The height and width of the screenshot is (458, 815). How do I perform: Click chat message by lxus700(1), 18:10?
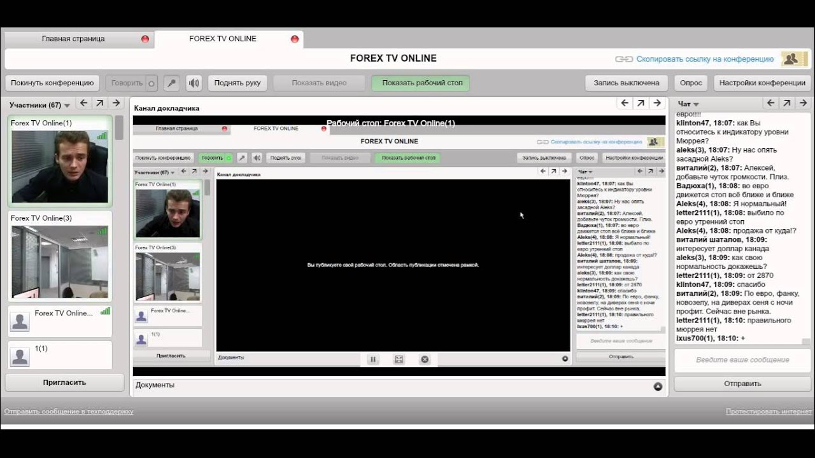[x=711, y=338]
